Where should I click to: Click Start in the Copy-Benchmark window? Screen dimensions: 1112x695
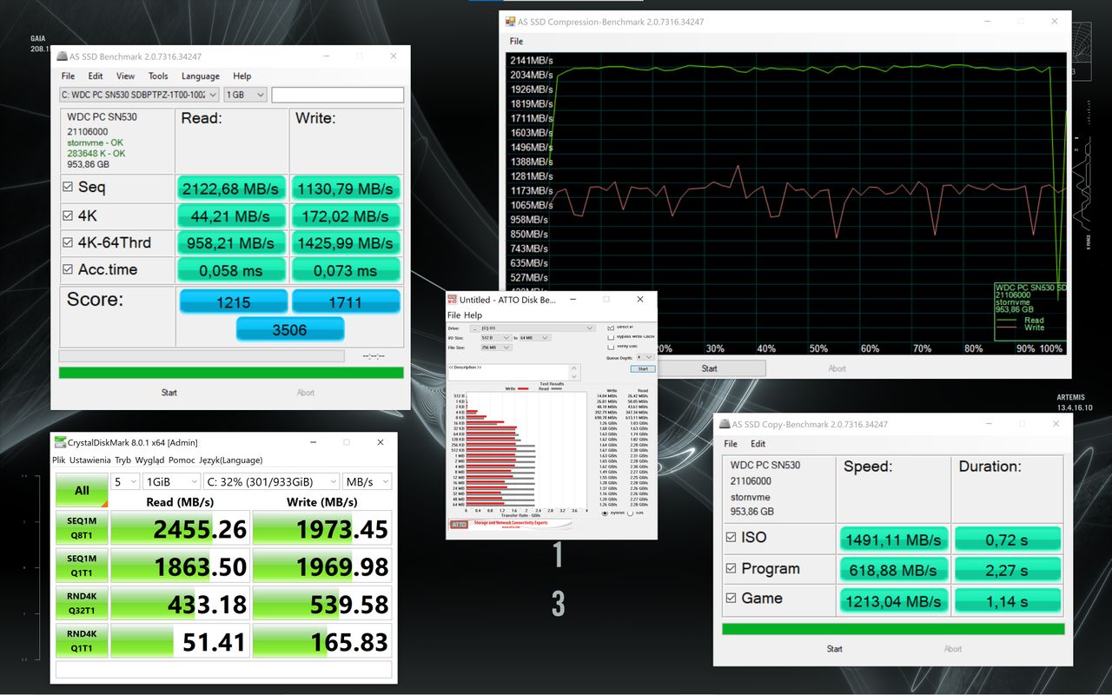[835, 649]
